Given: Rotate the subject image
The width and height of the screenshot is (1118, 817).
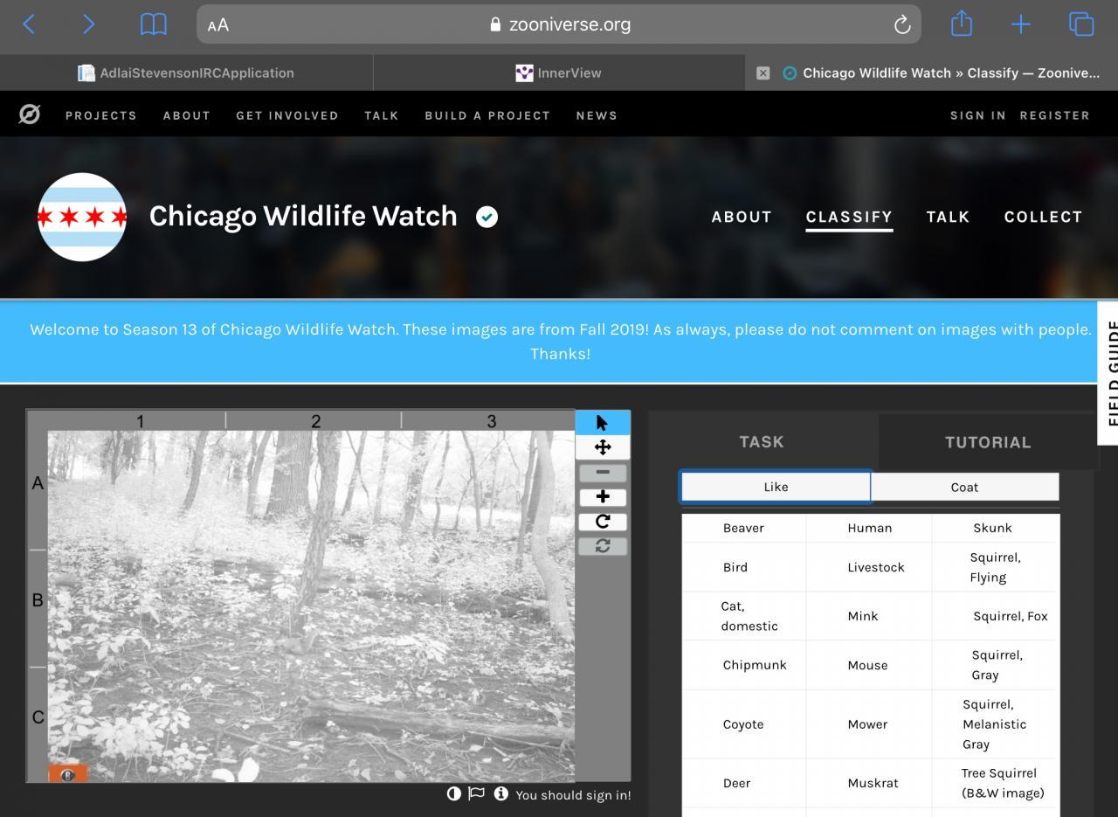Looking at the screenshot, I should point(603,522).
